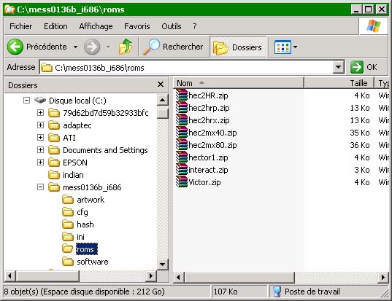This screenshot has height=301, width=392.
Task: Expand the 79d62bd7d59b32933bfc folder
Action: pyautogui.click(x=40, y=112)
